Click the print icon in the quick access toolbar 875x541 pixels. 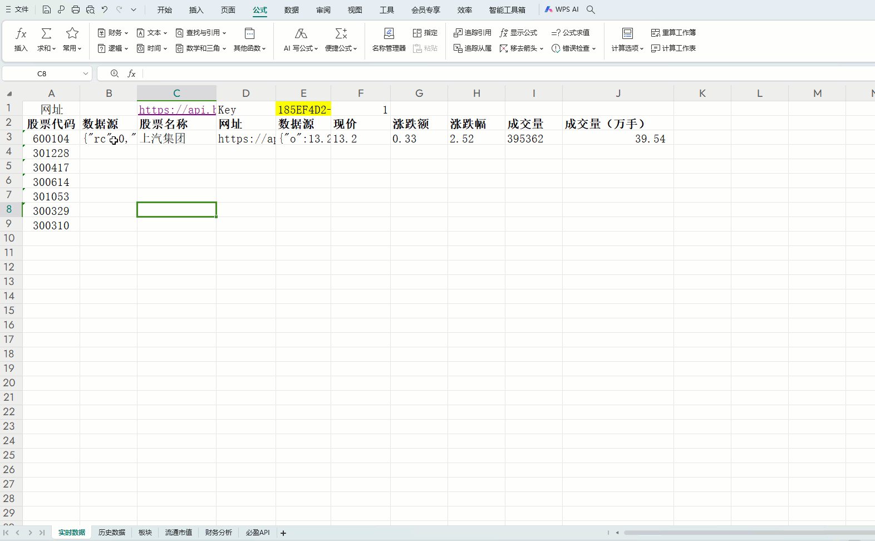(x=76, y=9)
